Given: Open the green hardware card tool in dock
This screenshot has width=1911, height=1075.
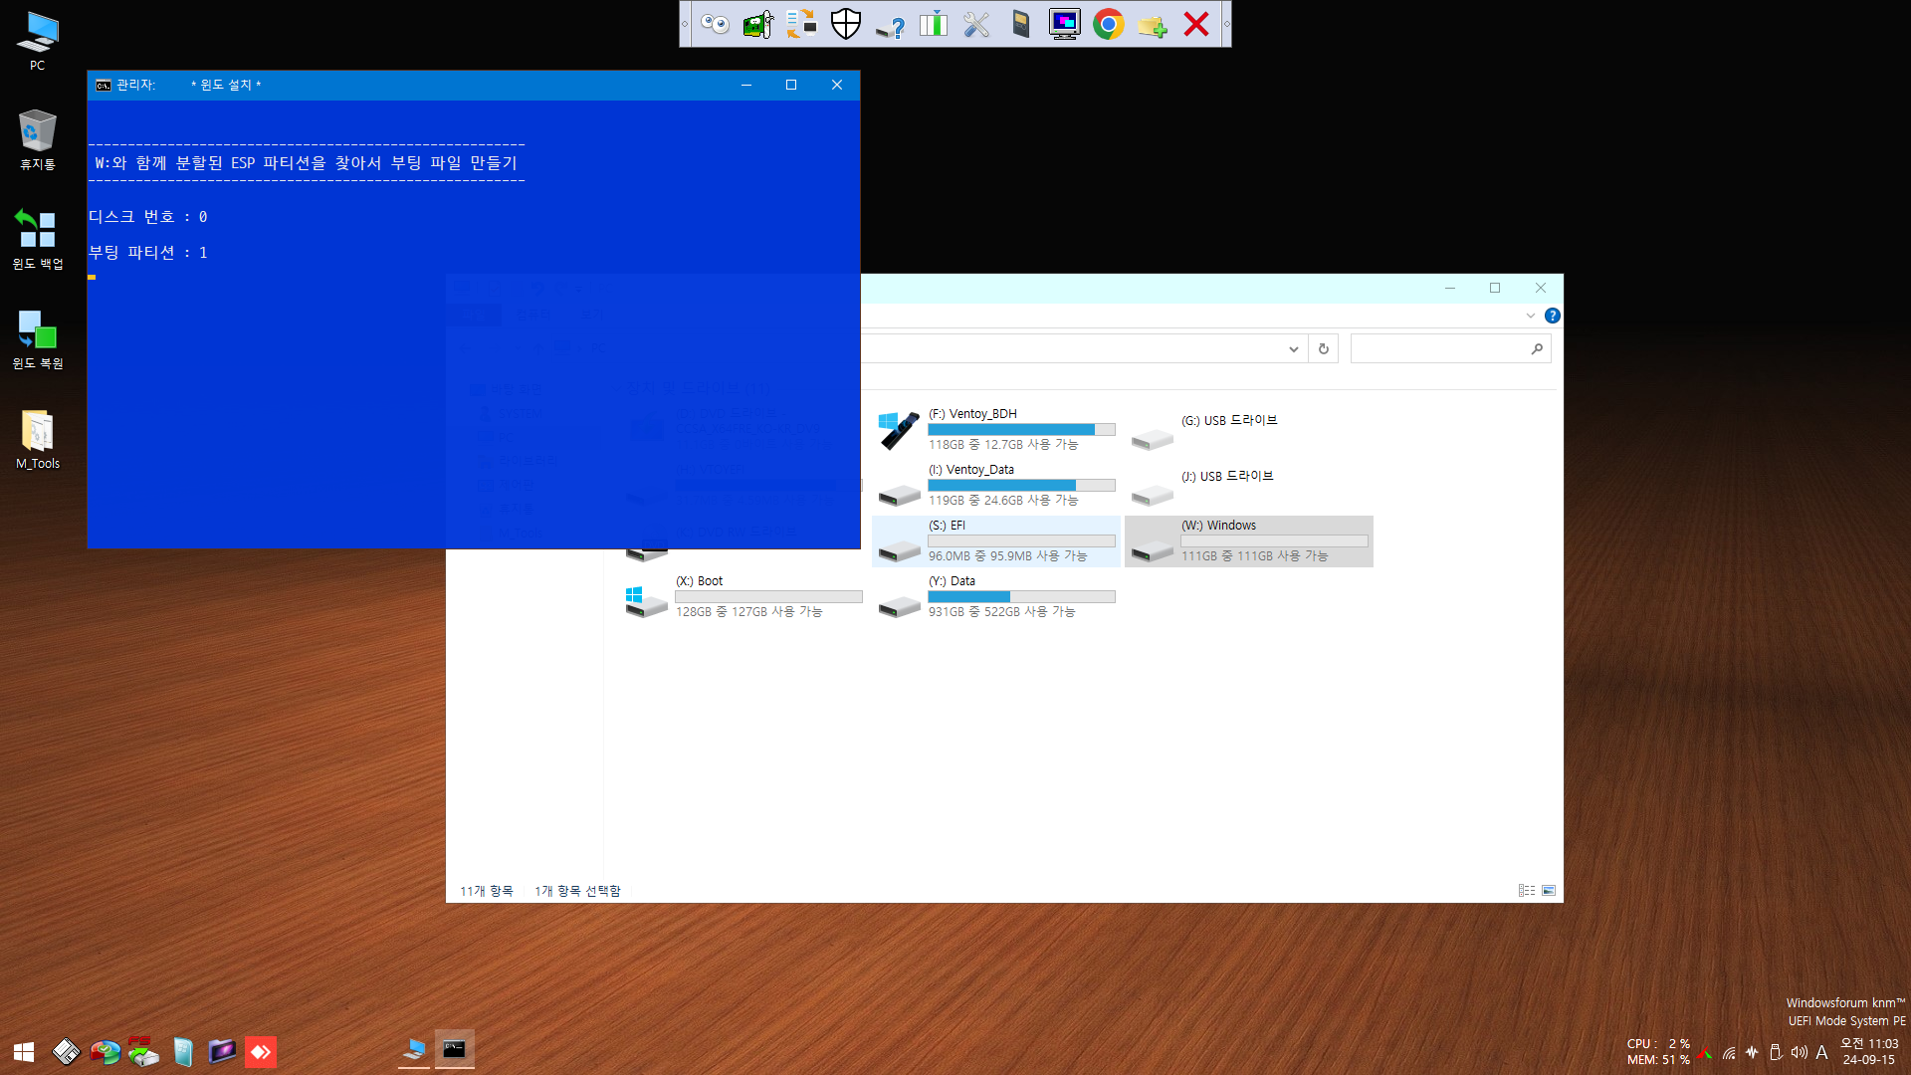Looking at the screenshot, I should tap(758, 24).
